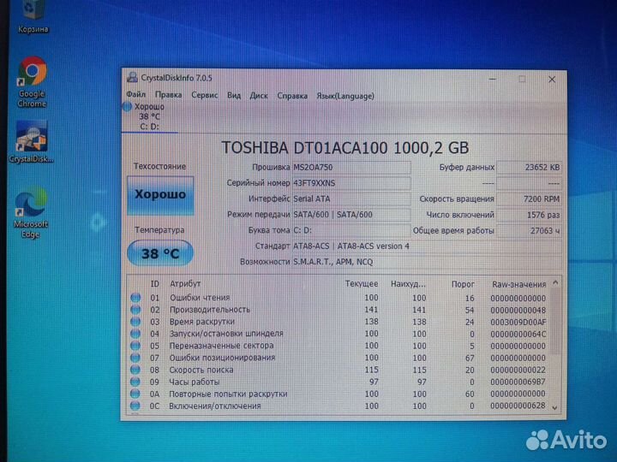Select the Часы работы attribute row
This screenshot has height=462, width=617.
[338, 382]
